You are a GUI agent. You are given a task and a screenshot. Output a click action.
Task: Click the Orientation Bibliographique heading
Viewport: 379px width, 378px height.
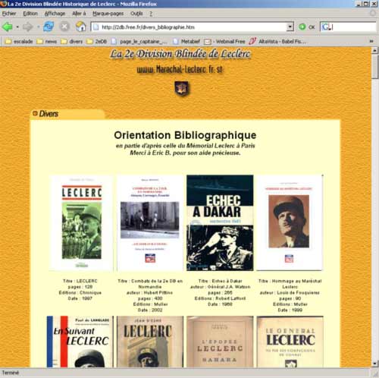point(185,135)
